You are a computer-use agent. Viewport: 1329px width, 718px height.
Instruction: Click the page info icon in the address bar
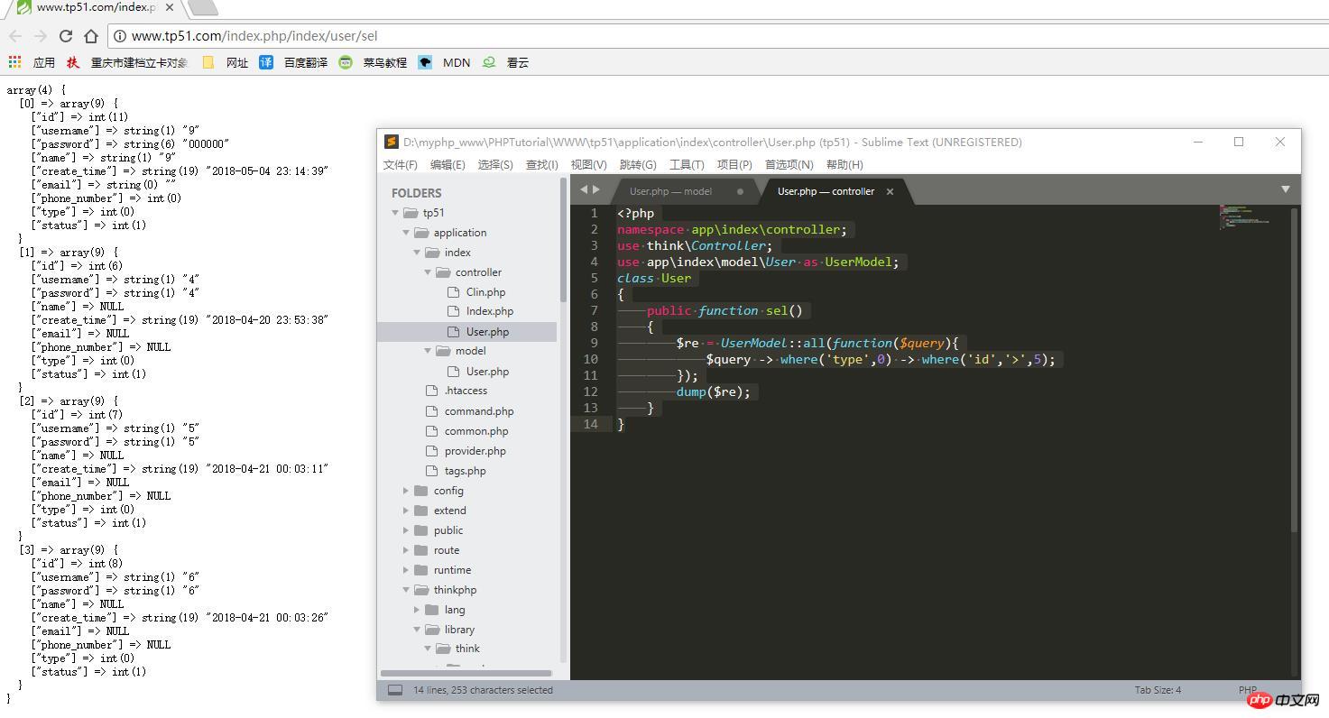[x=120, y=36]
